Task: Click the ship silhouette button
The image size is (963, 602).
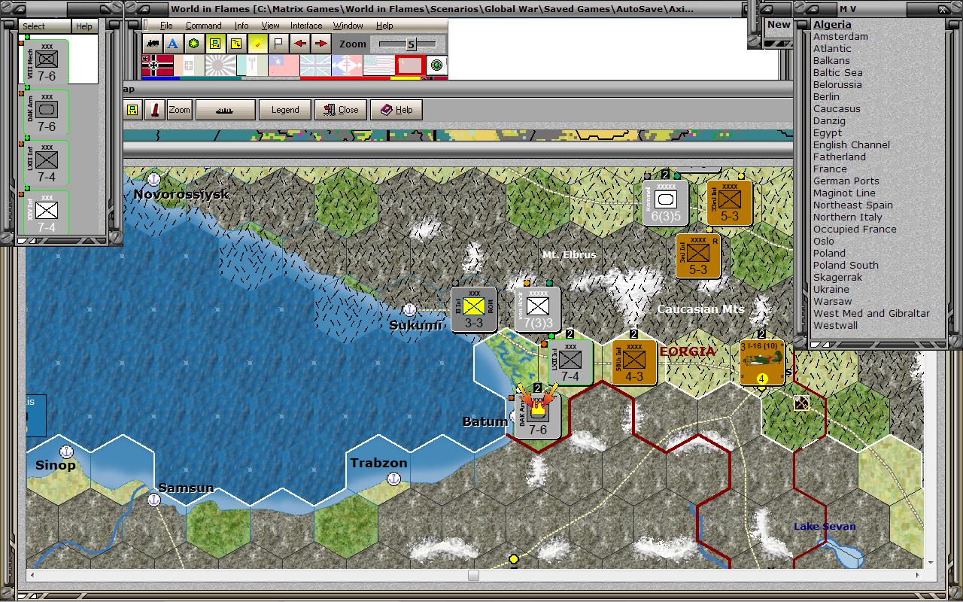Action: click(225, 110)
